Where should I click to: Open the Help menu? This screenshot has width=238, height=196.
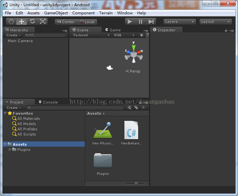tap(141, 13)
